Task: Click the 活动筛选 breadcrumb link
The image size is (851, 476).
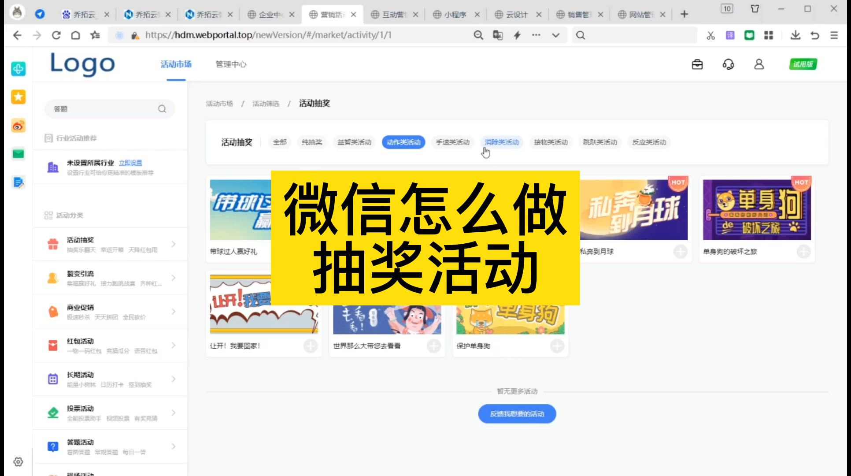Action: pyautogui.click(x=266, y=104)
